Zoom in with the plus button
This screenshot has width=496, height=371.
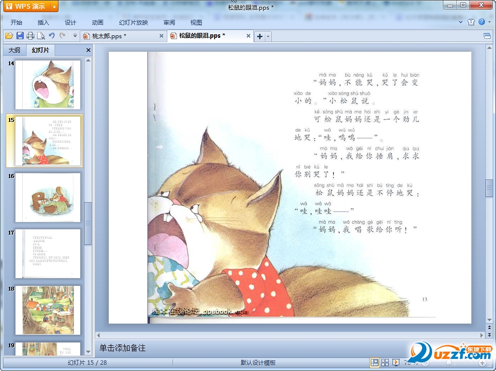click(x=482, y=363)
